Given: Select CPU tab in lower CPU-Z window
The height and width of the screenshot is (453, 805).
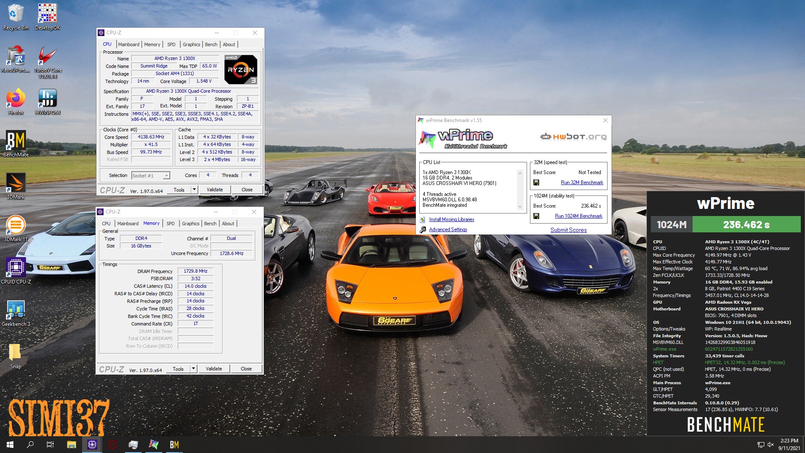Looking at the screenshot, I should pos(106,224).
